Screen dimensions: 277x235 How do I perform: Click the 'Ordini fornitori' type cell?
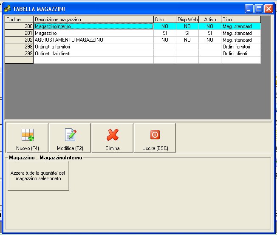[x=241, y=47]
